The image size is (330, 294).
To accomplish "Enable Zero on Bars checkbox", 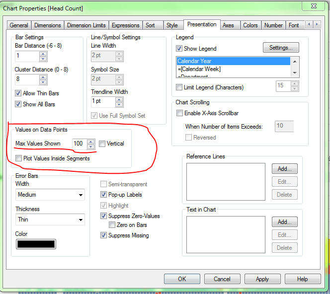I will pyautogui.click(x=112, y=225).
